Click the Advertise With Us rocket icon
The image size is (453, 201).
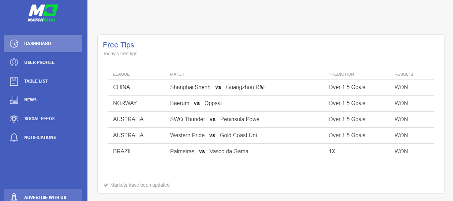[x=14, y=197]
